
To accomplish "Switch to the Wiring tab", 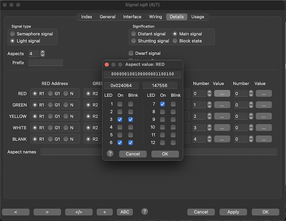I will tap(155, 17).
